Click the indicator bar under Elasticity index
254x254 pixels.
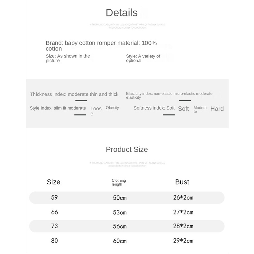tap(185, 101)
